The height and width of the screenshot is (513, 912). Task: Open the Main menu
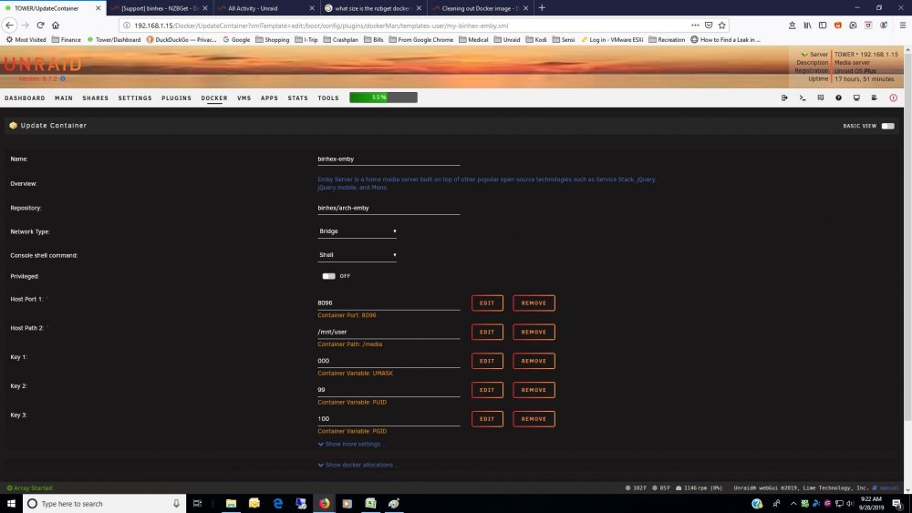pos(64,98)
